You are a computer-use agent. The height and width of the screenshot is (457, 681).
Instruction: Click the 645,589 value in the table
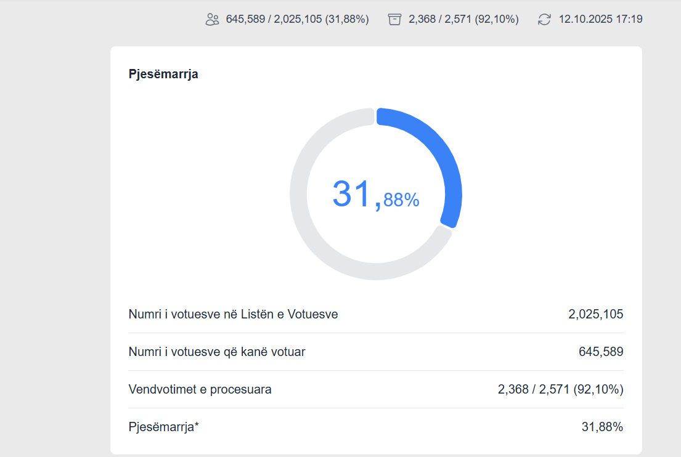coord(600,352)
